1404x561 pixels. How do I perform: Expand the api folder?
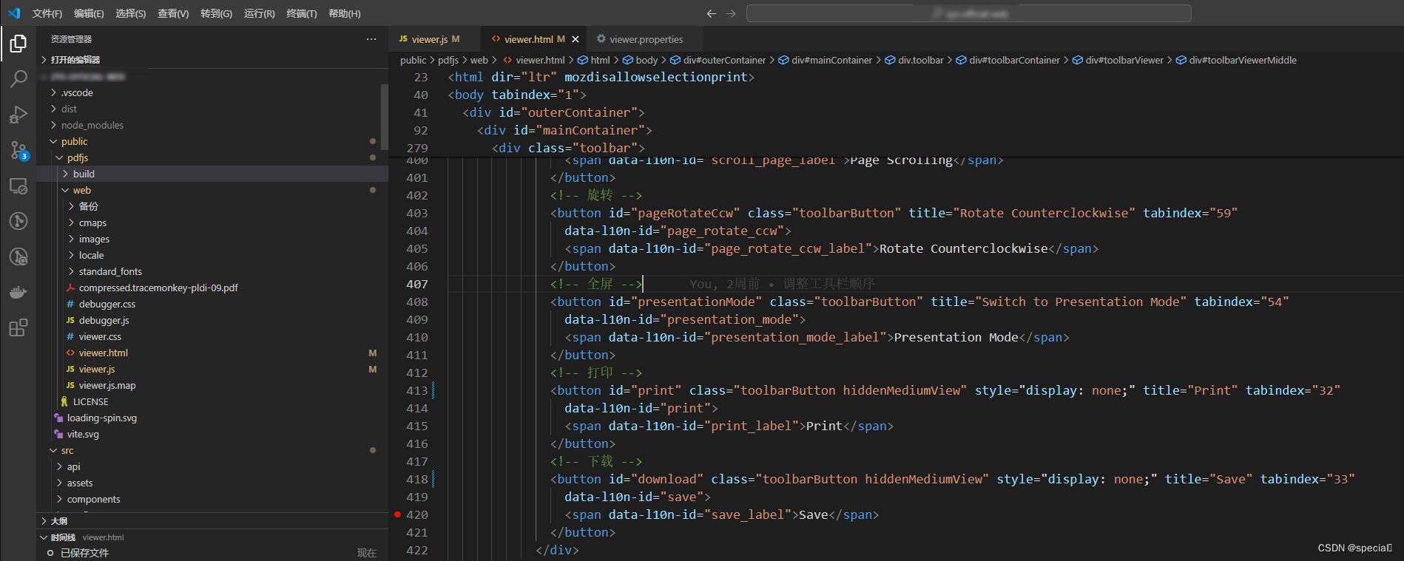point(212,466)
